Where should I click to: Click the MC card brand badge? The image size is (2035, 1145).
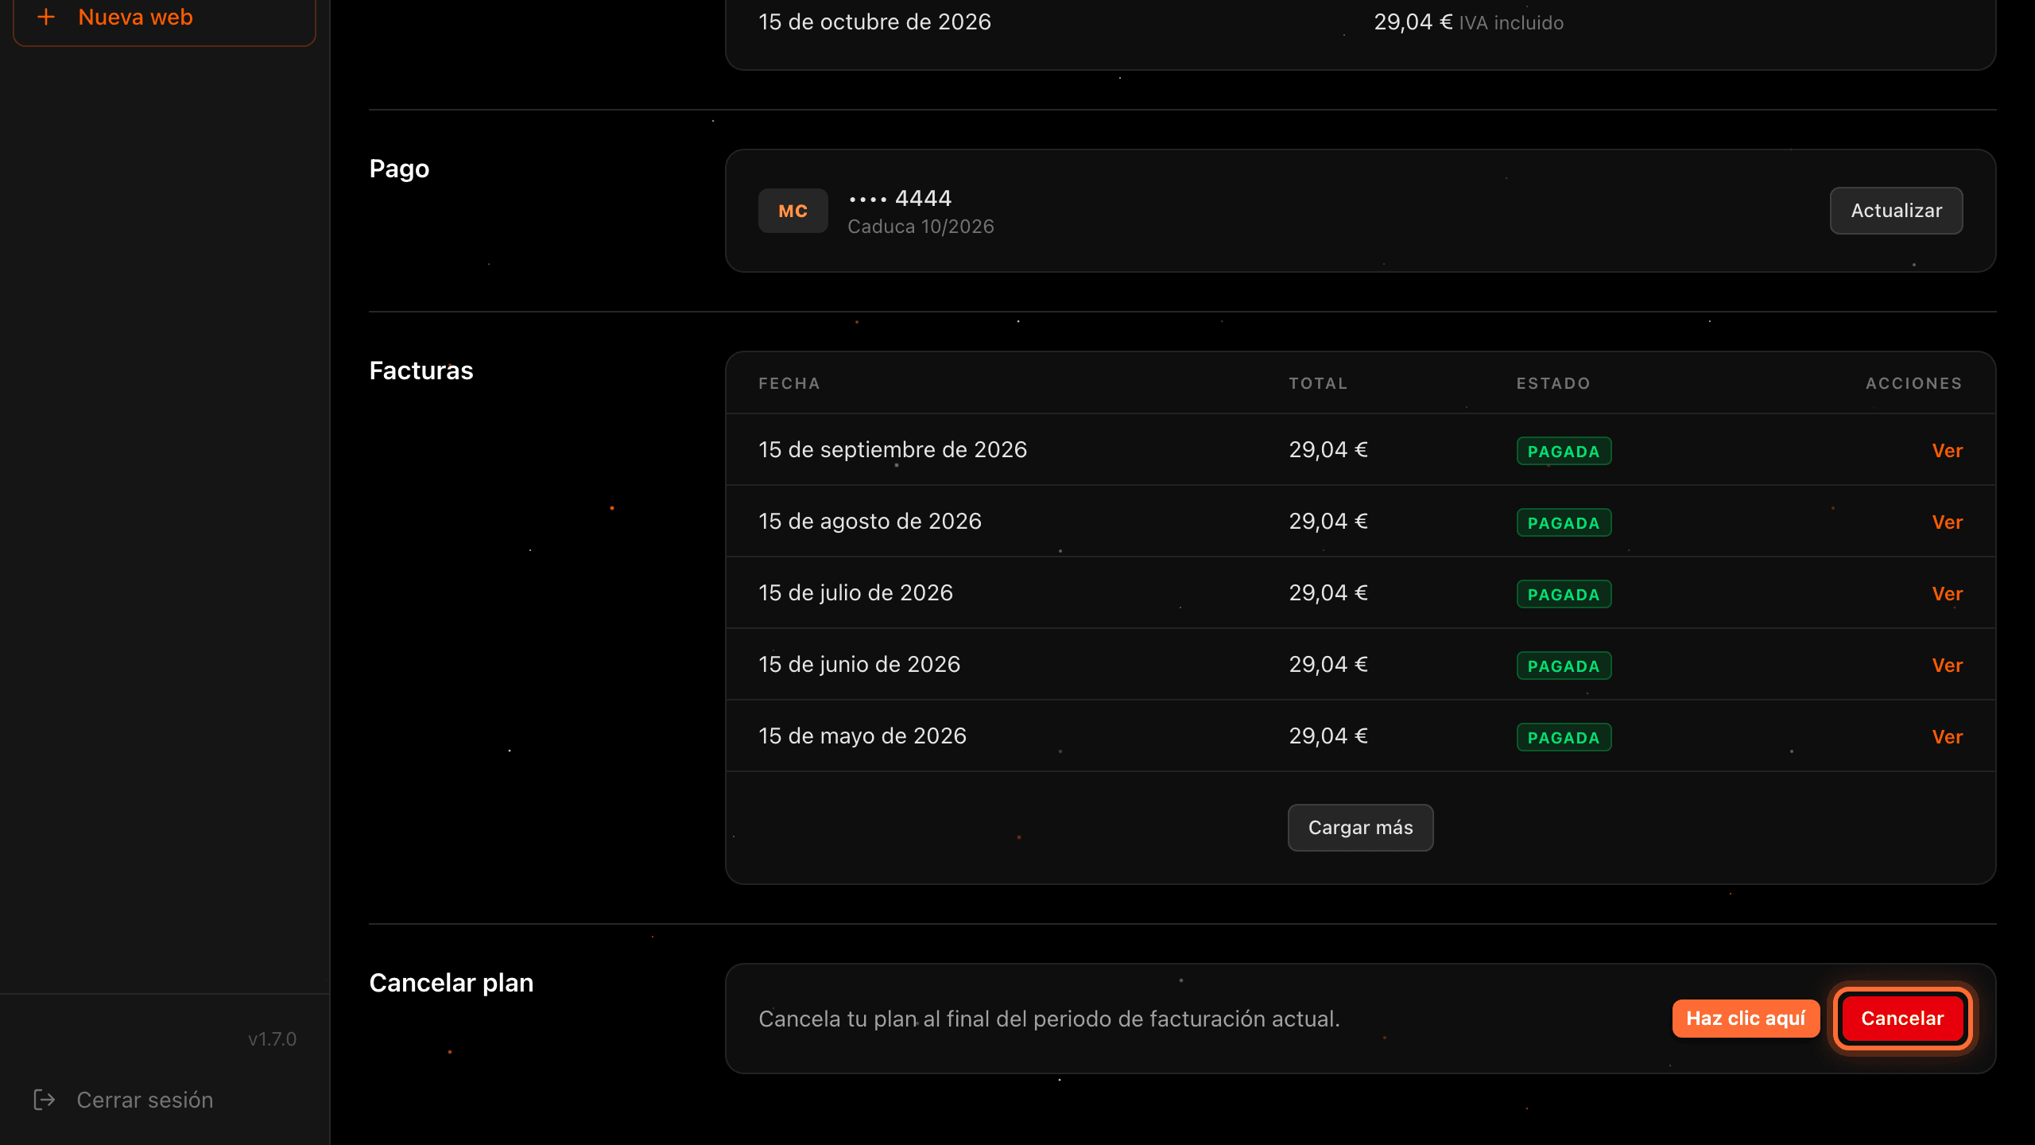793,211
